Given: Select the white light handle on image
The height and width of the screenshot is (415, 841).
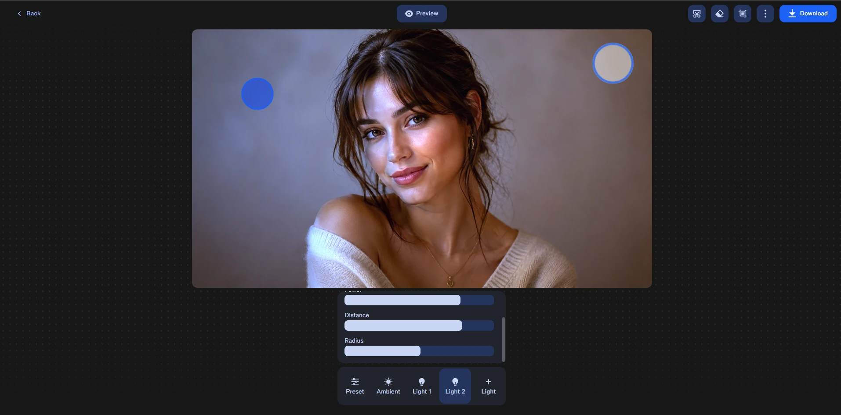Looking at the screenshot, I should (613, 63).
